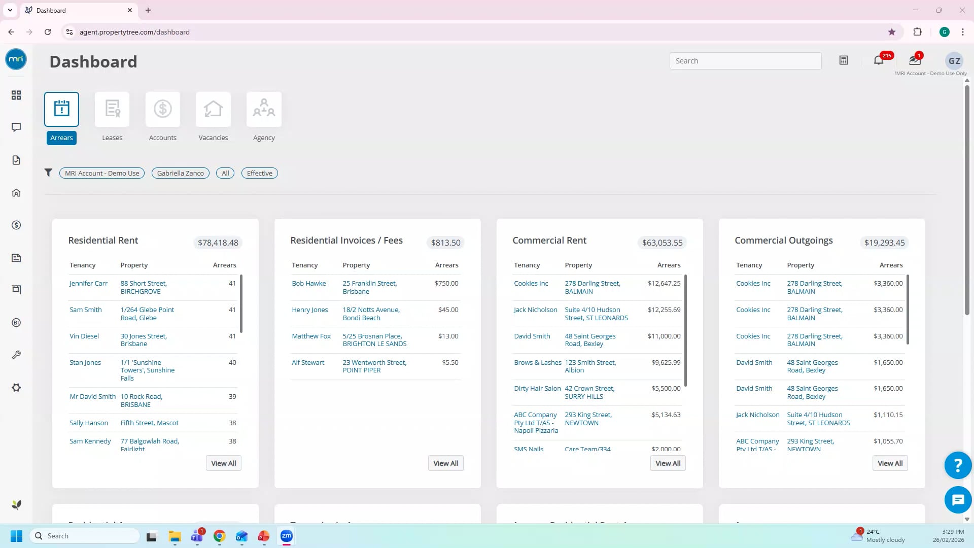Click the Commercial Rent list scrollbar
Viewport: 974px width, 548px height.
[685, 330]
